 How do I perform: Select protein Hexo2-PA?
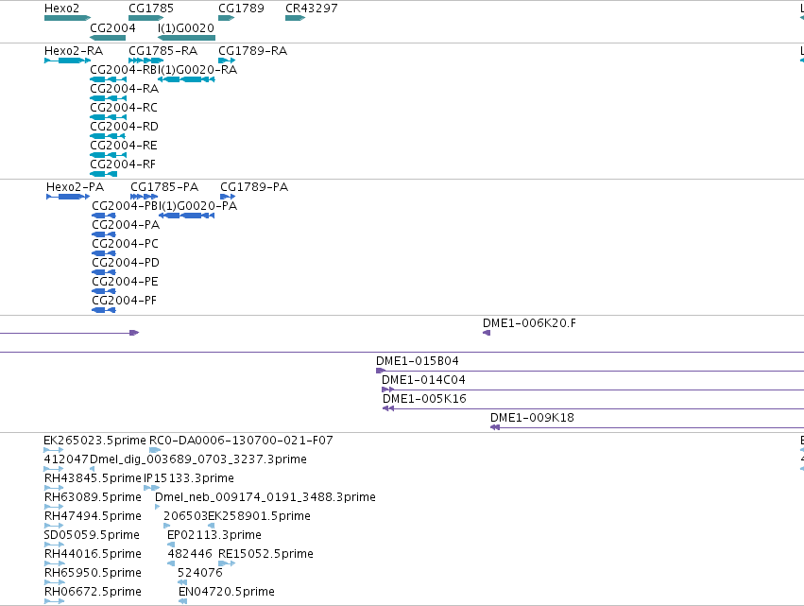(75, 187)
